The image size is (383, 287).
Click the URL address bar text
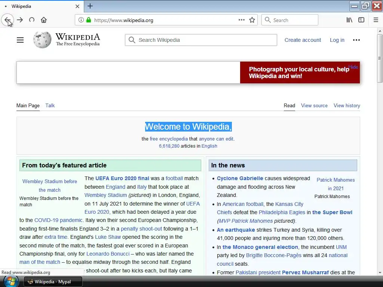(123, 20)
